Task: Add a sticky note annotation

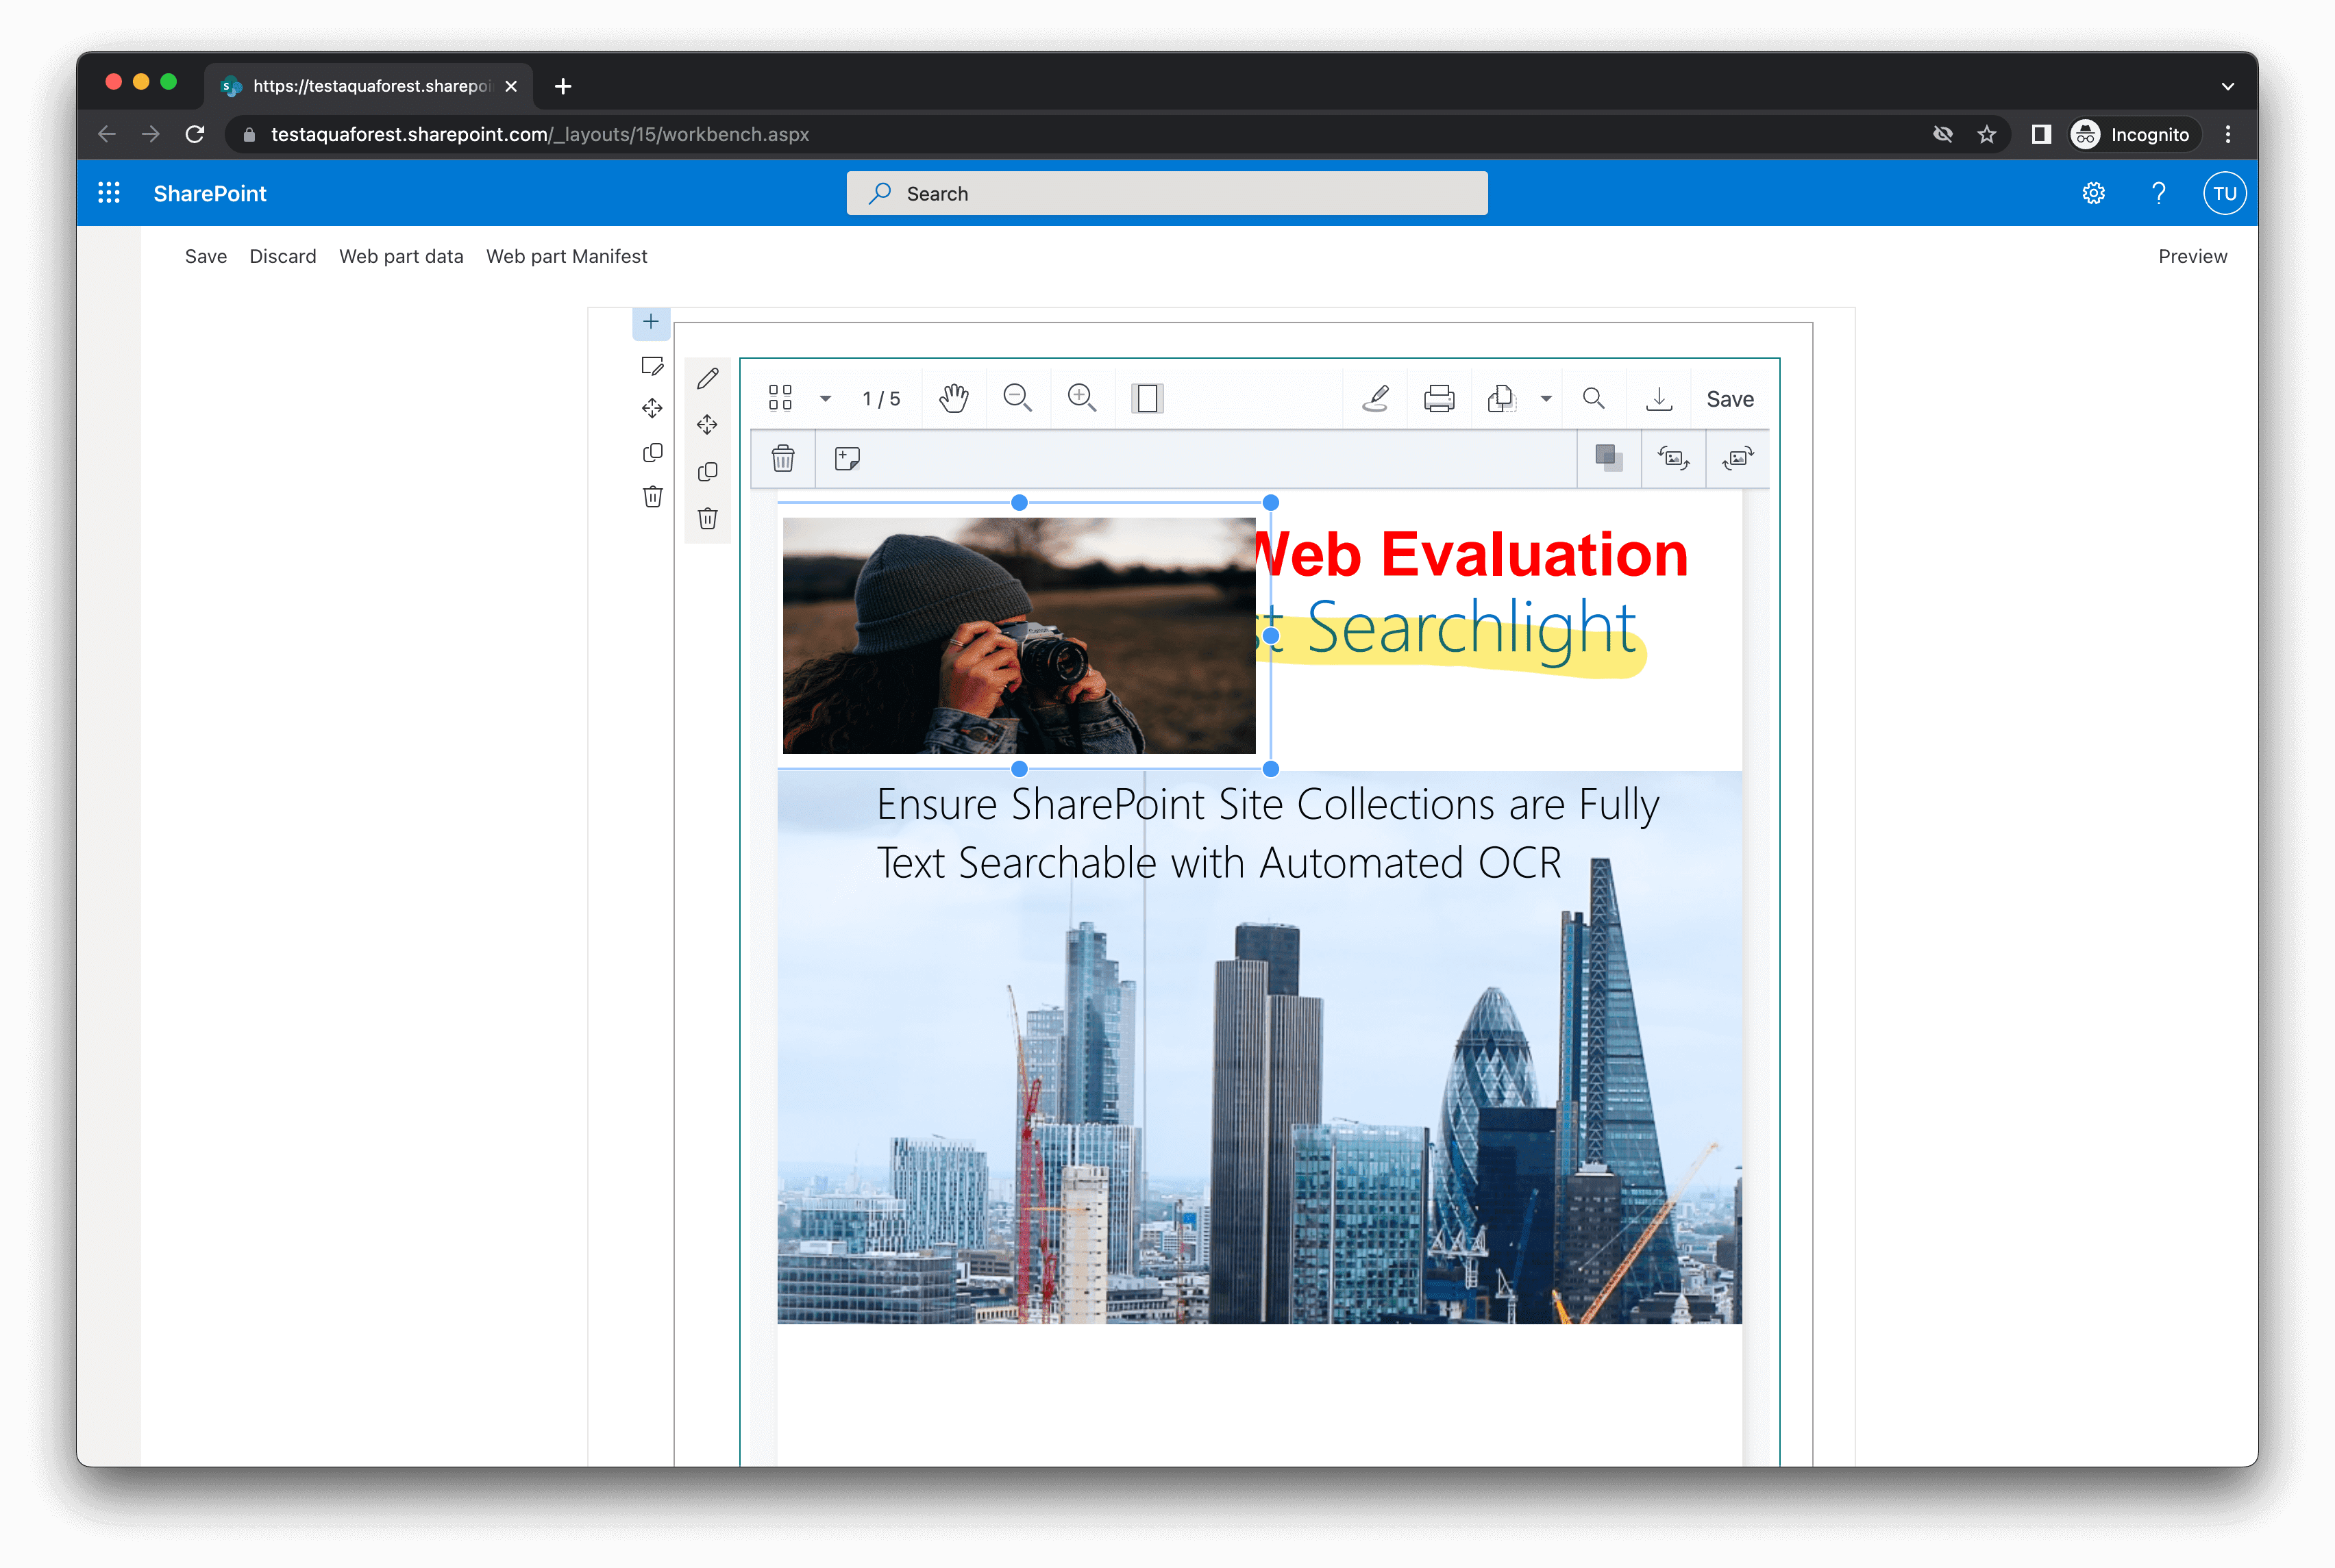Action: [848, 458]
